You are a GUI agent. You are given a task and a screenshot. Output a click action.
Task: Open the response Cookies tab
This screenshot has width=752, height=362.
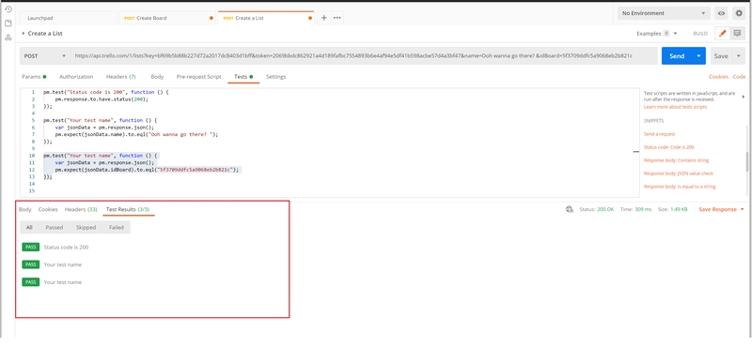(x=48, y=209)
